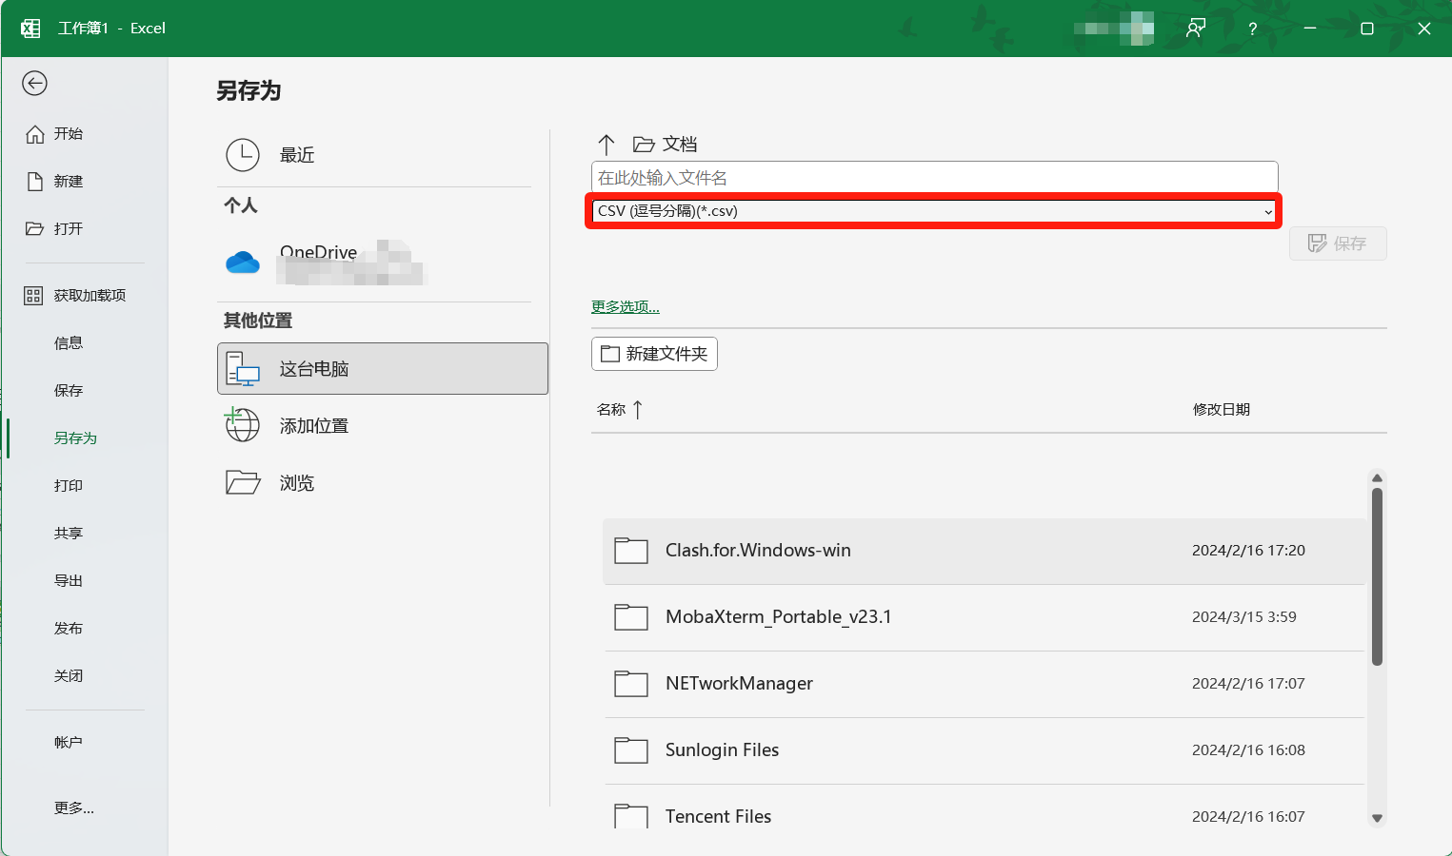Click the help question mark icon
Screen dimensions: 1452x856
tap(1252, 29)
